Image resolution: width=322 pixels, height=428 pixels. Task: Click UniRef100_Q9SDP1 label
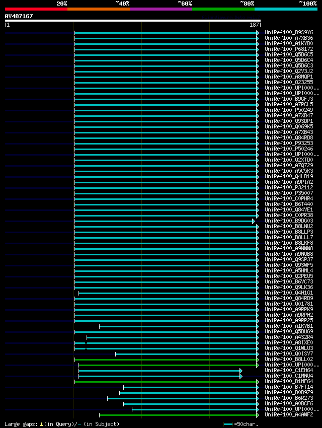click(289, 121)
